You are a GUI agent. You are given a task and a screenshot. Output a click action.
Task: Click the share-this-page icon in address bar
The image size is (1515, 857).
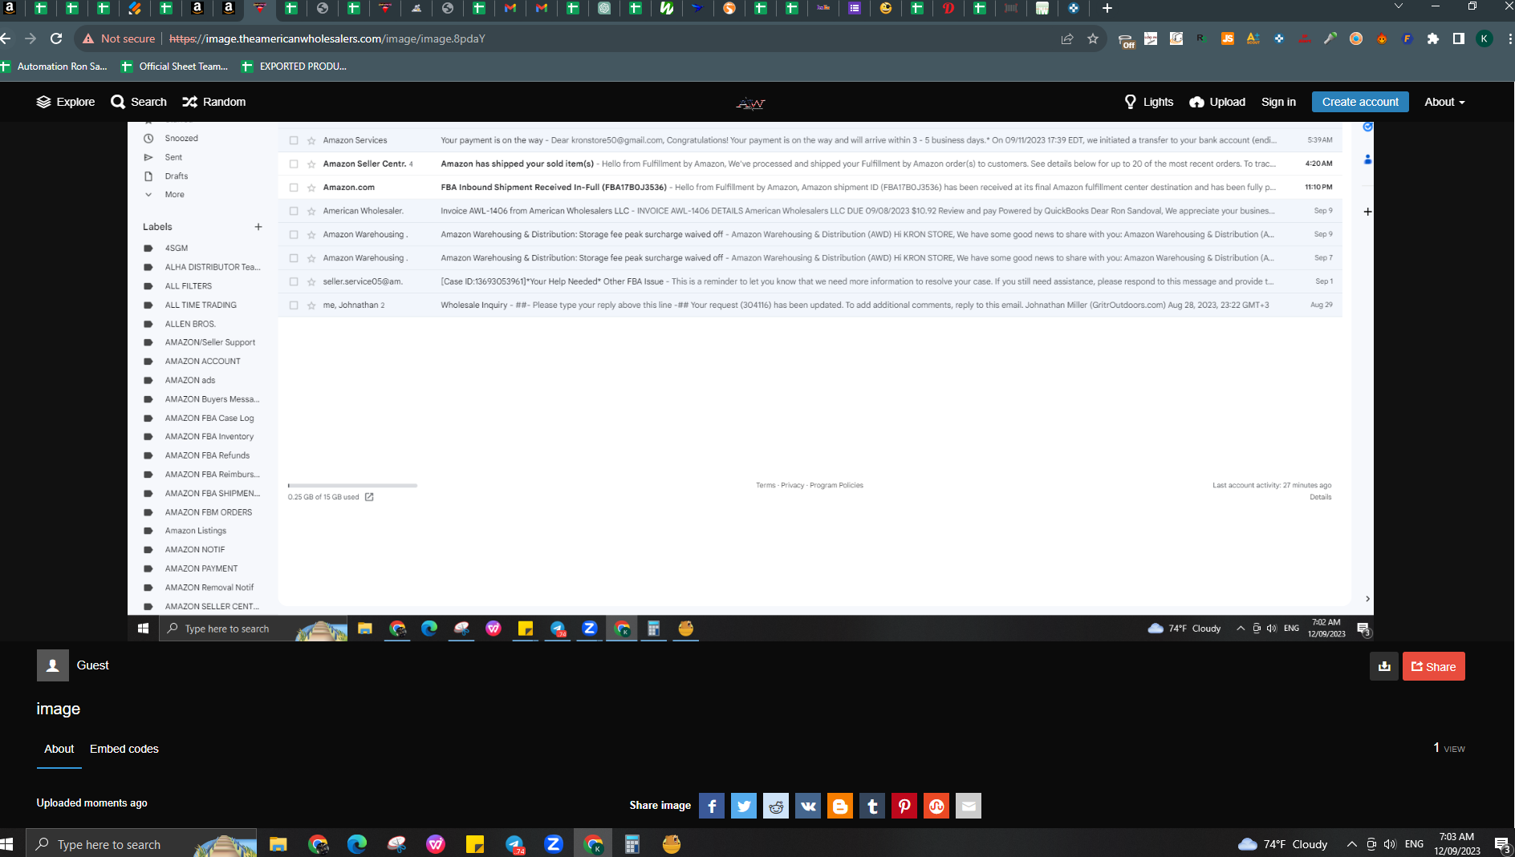coord(1067,38)
